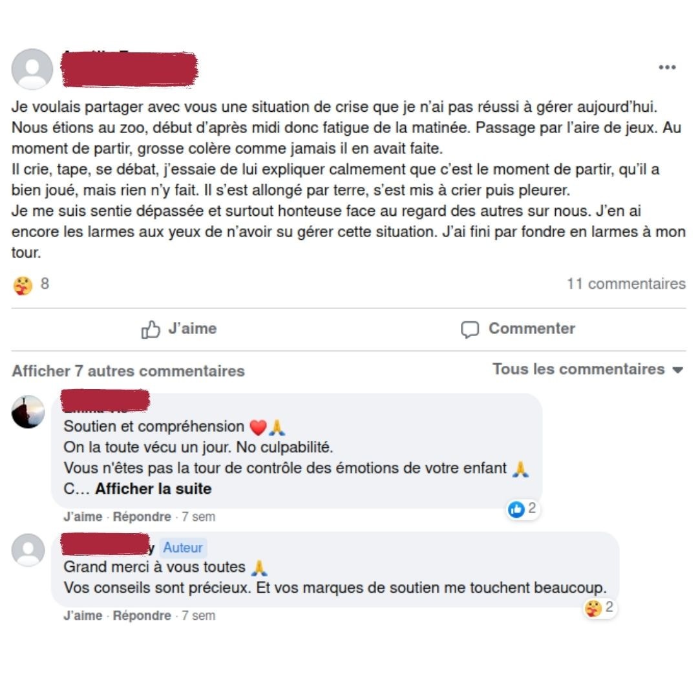Click the speech bubble icon beside Commenter
The width and height of the screenshot is (698, 698).
click(x=470, y=330)
